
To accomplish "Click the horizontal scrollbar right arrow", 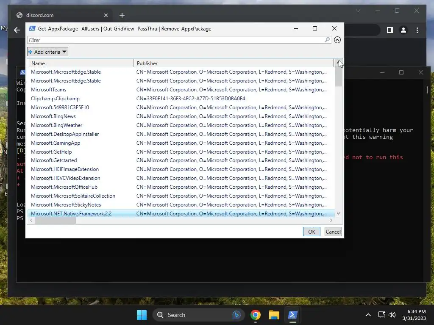I will tap(331, 220).
